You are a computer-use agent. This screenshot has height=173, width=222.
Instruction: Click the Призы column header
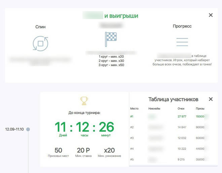click(x=200, y=109)
